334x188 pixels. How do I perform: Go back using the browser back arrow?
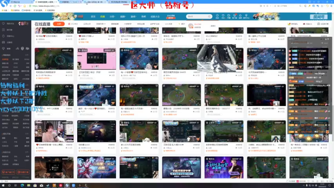tap(11, 6)
